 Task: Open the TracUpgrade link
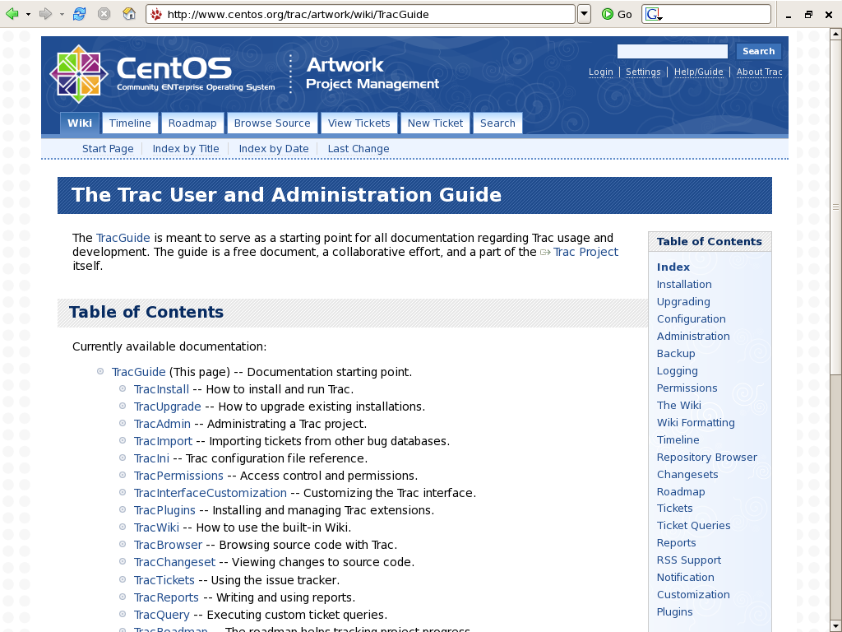167,407
